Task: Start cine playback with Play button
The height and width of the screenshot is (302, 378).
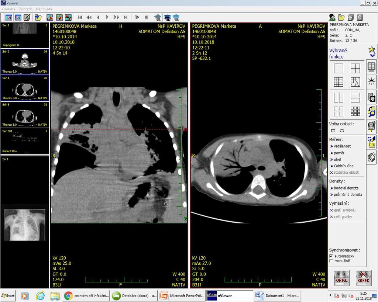Action: pyautogui.click(x=137, y=17)
